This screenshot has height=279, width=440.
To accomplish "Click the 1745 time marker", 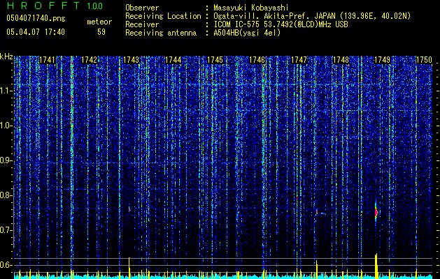I will click(x=215, y=60).
